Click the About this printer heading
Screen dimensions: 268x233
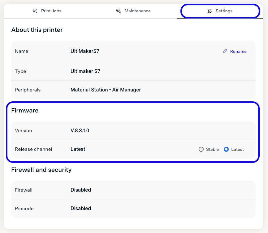37,30
